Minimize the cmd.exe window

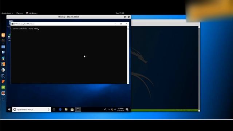[x=115, y=24]
